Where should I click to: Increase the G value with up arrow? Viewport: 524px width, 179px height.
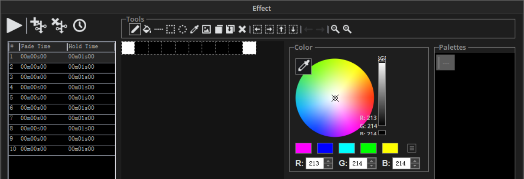(x=372, y=161)
